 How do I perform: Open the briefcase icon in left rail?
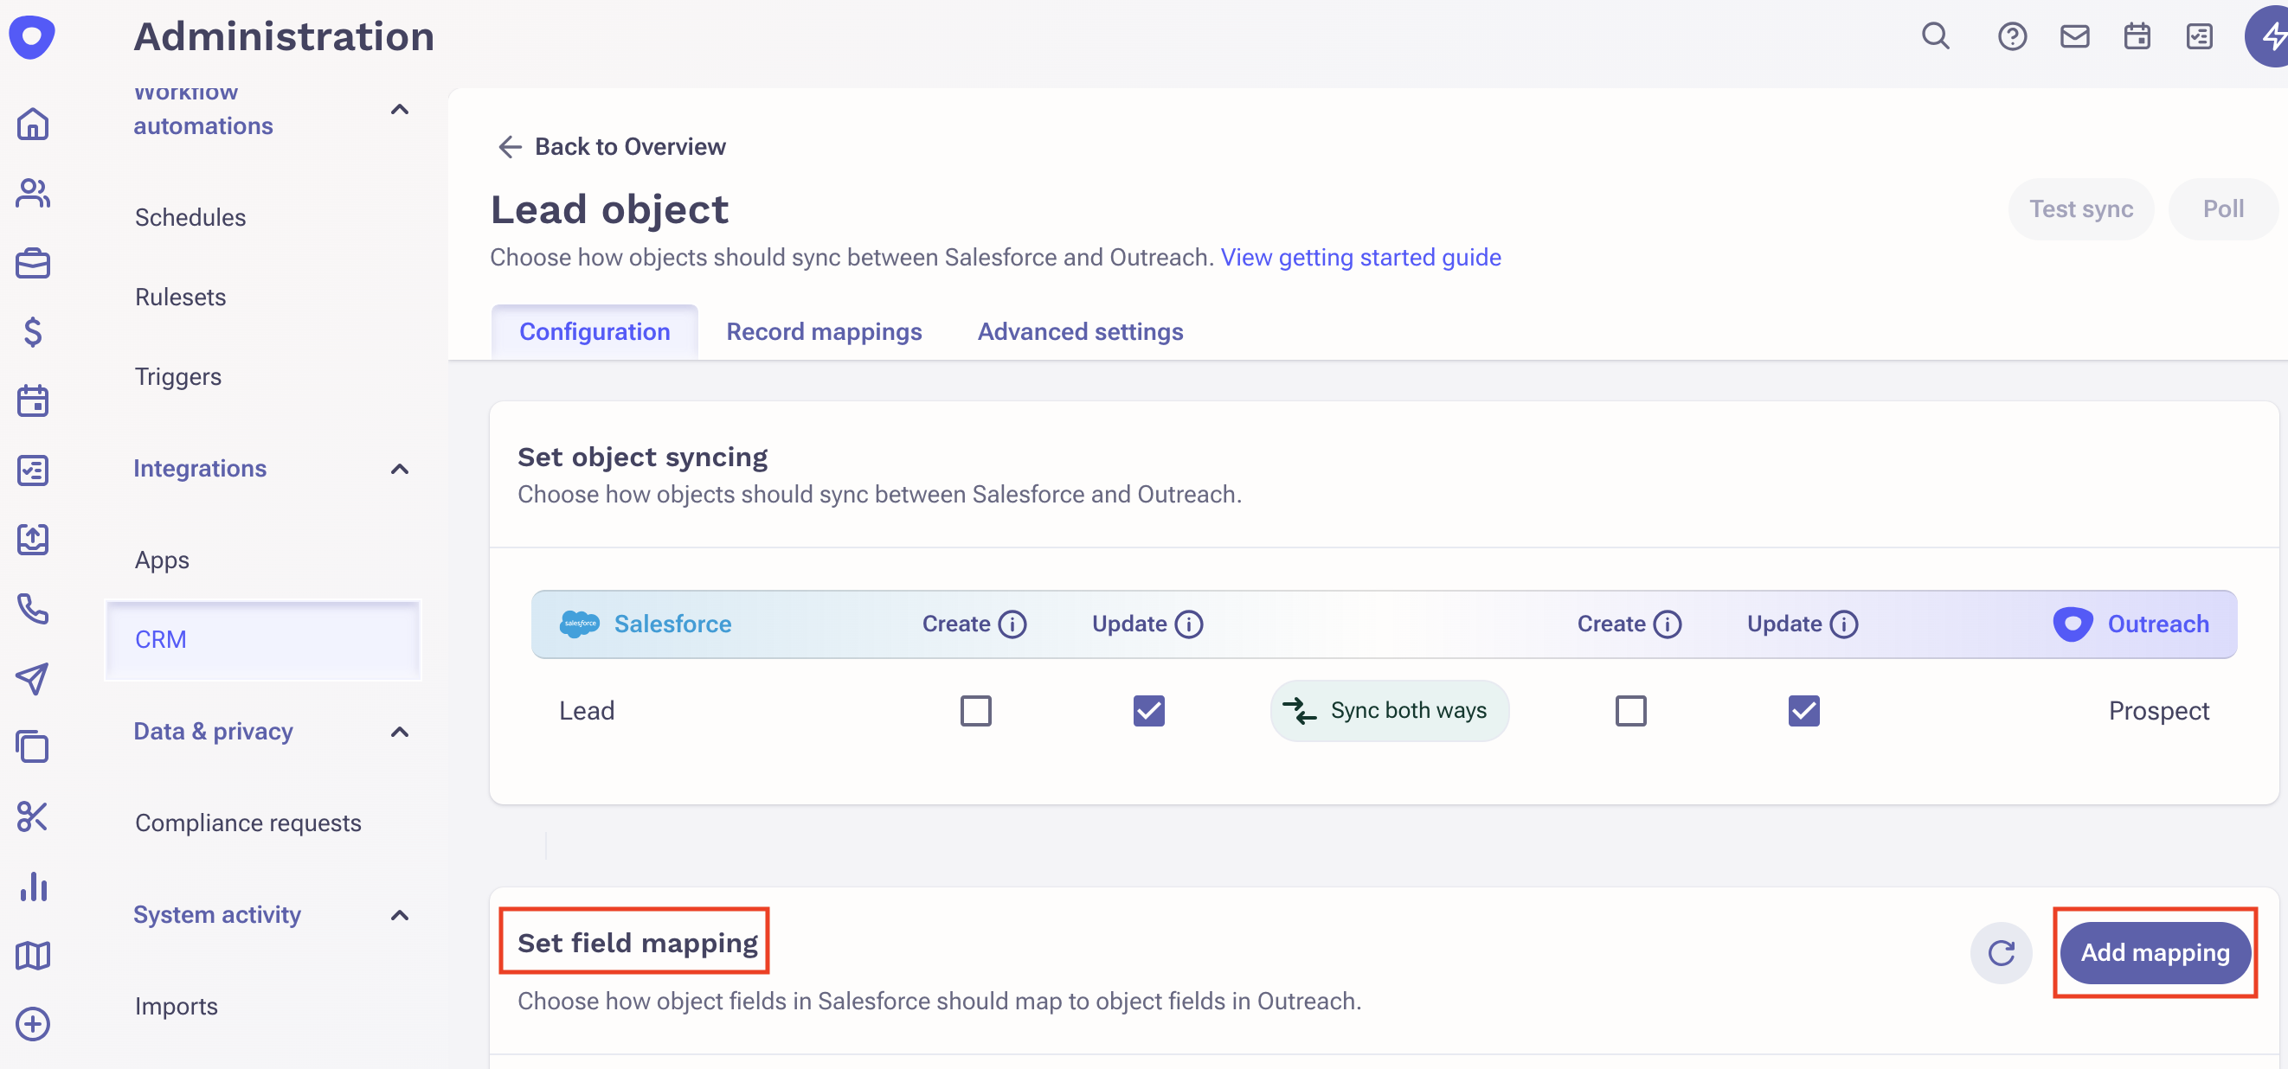click(x=33, y=263)
